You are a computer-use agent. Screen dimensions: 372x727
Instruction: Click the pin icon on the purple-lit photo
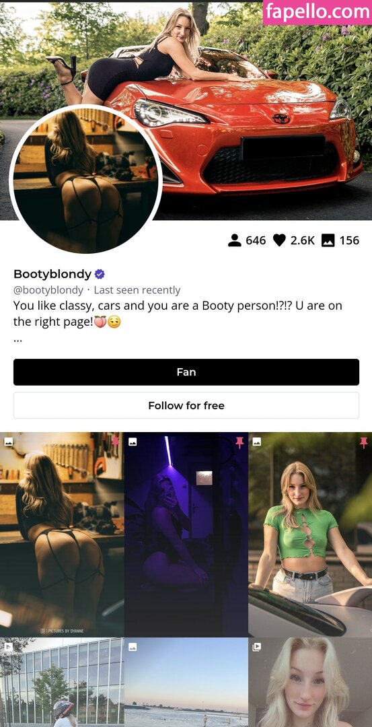click(x=239, y=442)
